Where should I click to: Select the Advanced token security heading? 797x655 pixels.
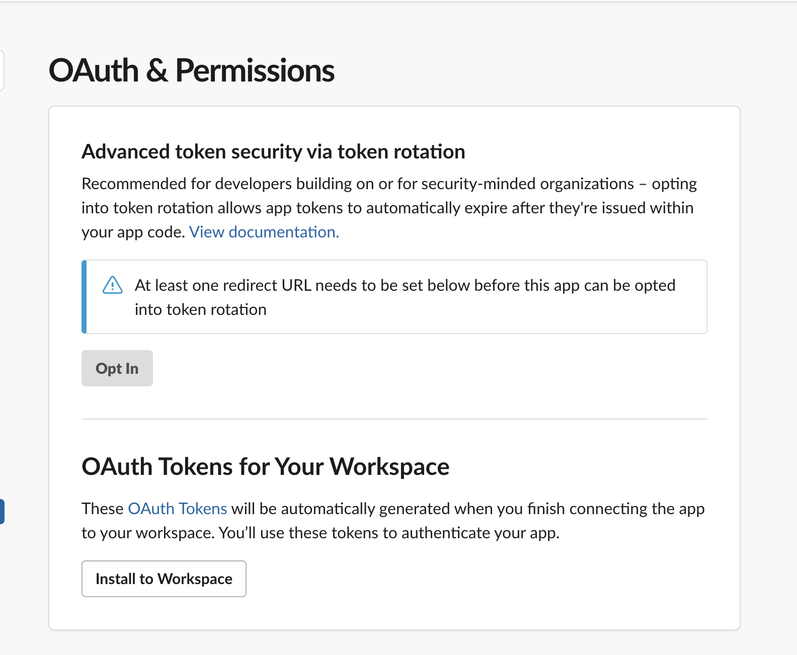(273, 151)
